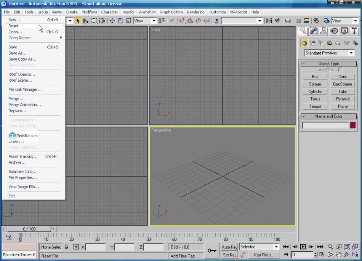The height and width of the screenshot is (261, 362).
Task: Open the Utilities hammer tab
Action: [x=354, y=31]
